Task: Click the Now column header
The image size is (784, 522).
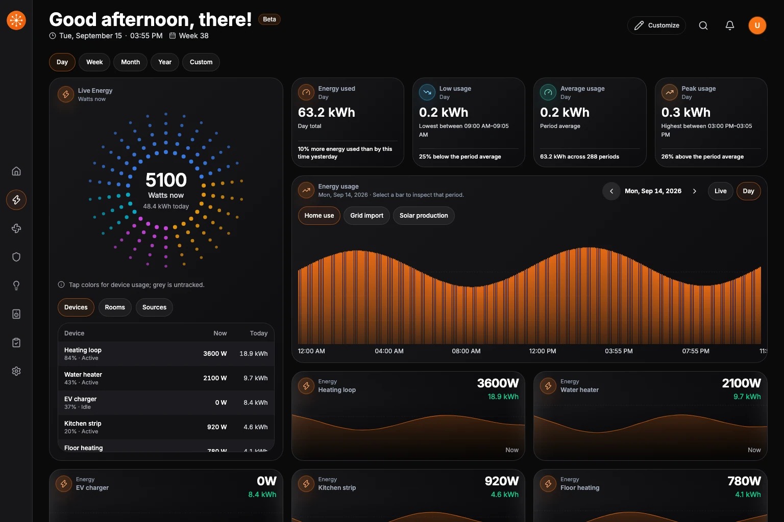Action: pos(220,333)
